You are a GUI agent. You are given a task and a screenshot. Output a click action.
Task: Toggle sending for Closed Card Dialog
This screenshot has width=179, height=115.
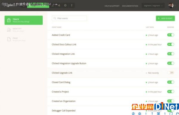171,82
